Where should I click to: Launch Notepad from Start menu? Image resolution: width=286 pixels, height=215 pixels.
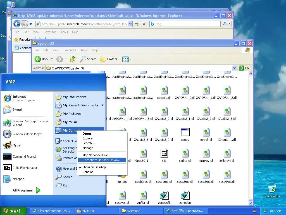[x=14, y=179]
